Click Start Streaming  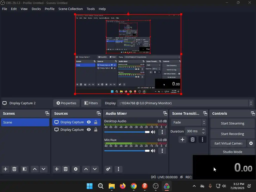point(232,123)
